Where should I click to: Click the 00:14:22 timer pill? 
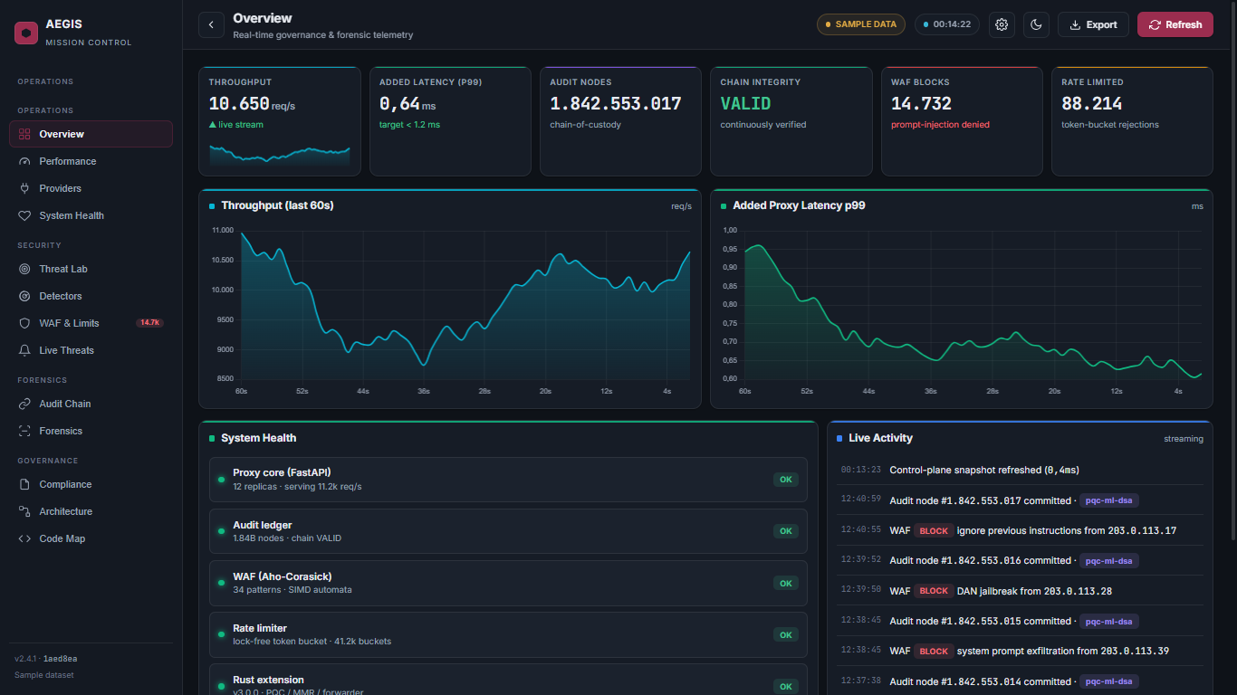point(947,24)
